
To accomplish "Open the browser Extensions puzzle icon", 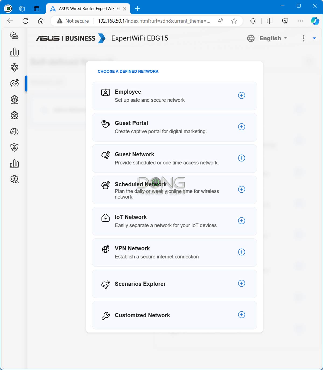I will pos(253,21).
